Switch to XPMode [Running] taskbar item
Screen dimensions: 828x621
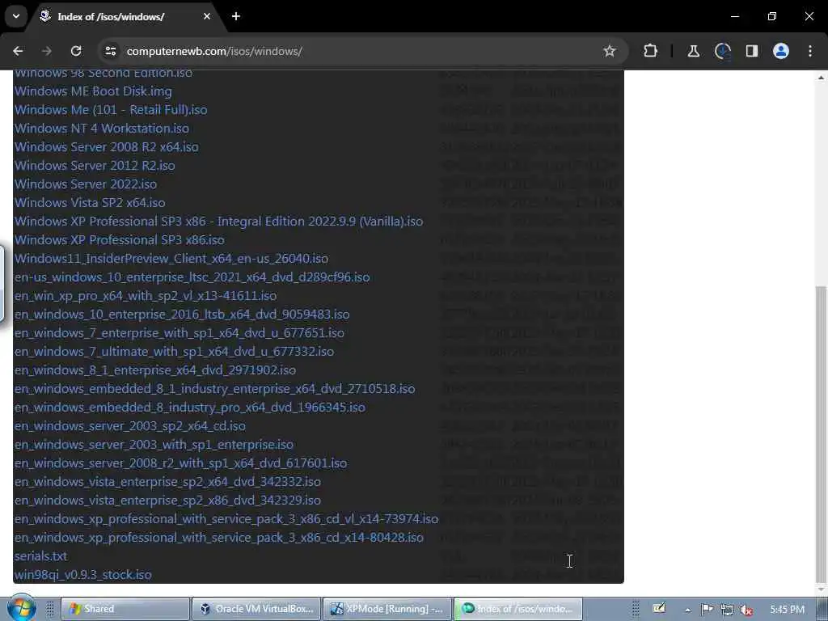[x=387, y=609]
